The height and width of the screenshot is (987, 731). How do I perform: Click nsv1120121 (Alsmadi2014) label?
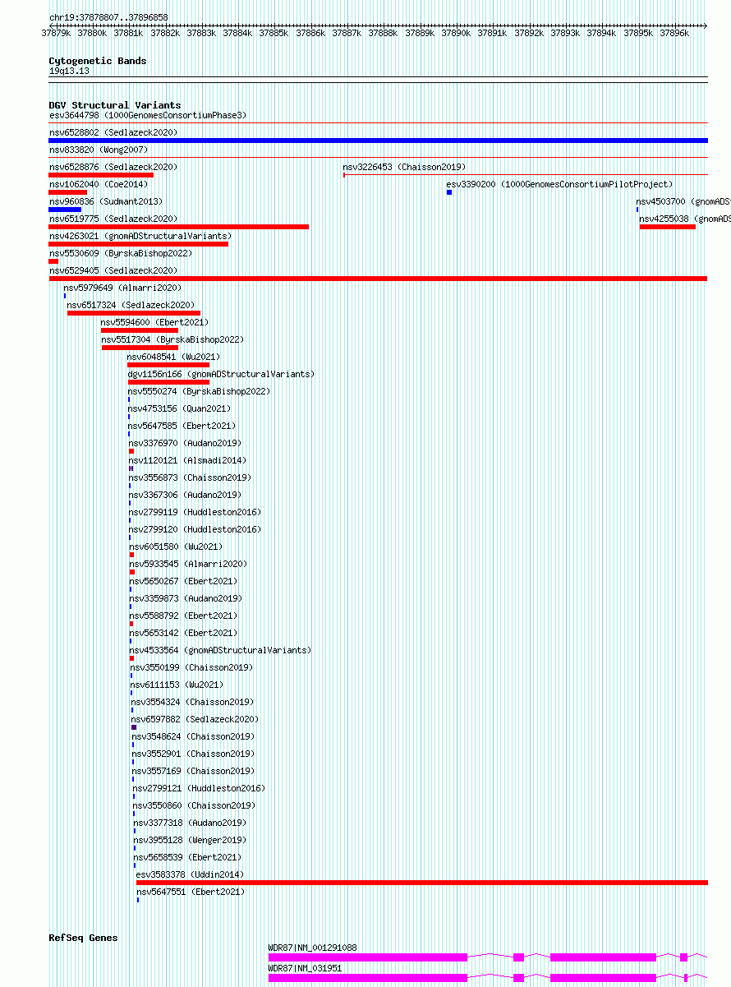(x=187, y=461)
